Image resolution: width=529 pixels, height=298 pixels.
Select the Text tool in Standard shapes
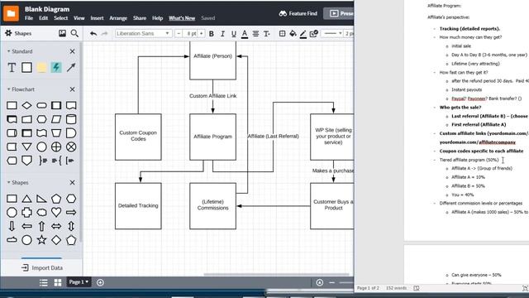click(x=12, y=68)
